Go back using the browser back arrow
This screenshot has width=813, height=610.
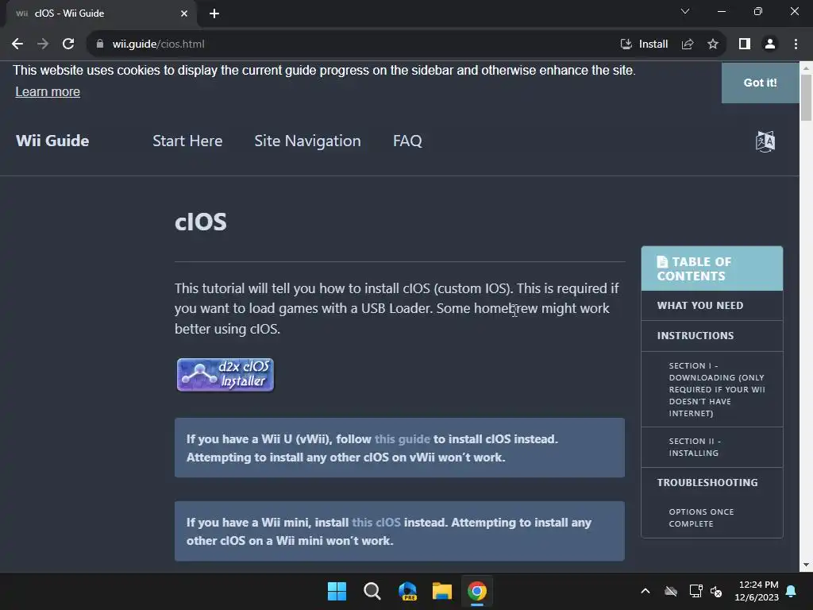17,44
